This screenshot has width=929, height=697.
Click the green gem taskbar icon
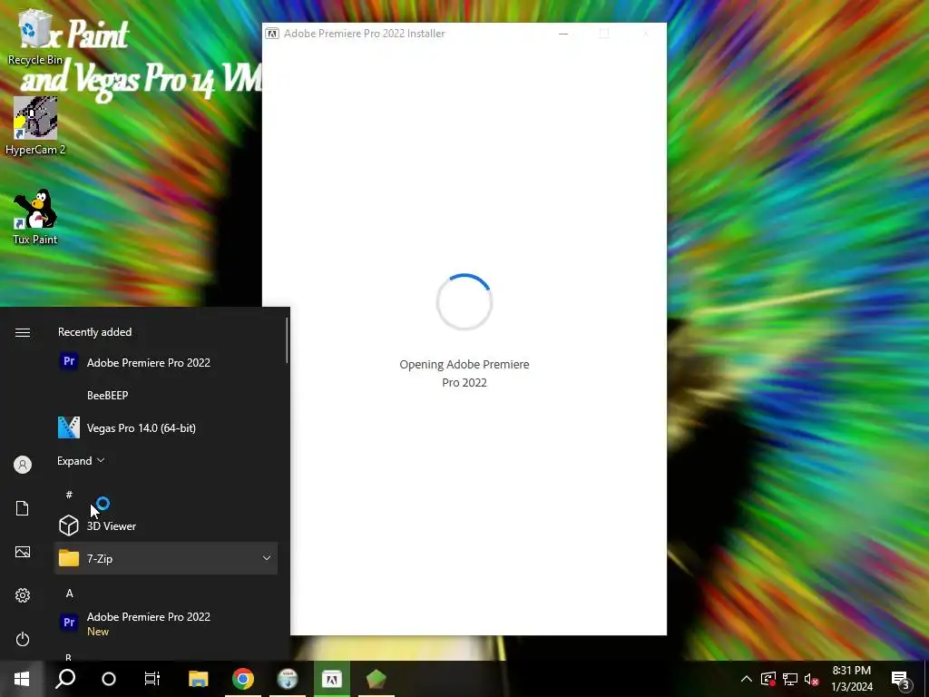(x=376, y=679)
